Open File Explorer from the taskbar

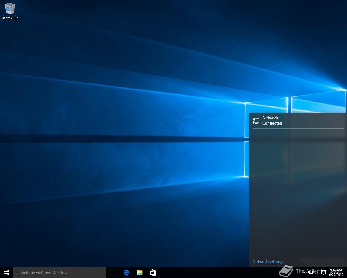(x=139, y=273)
